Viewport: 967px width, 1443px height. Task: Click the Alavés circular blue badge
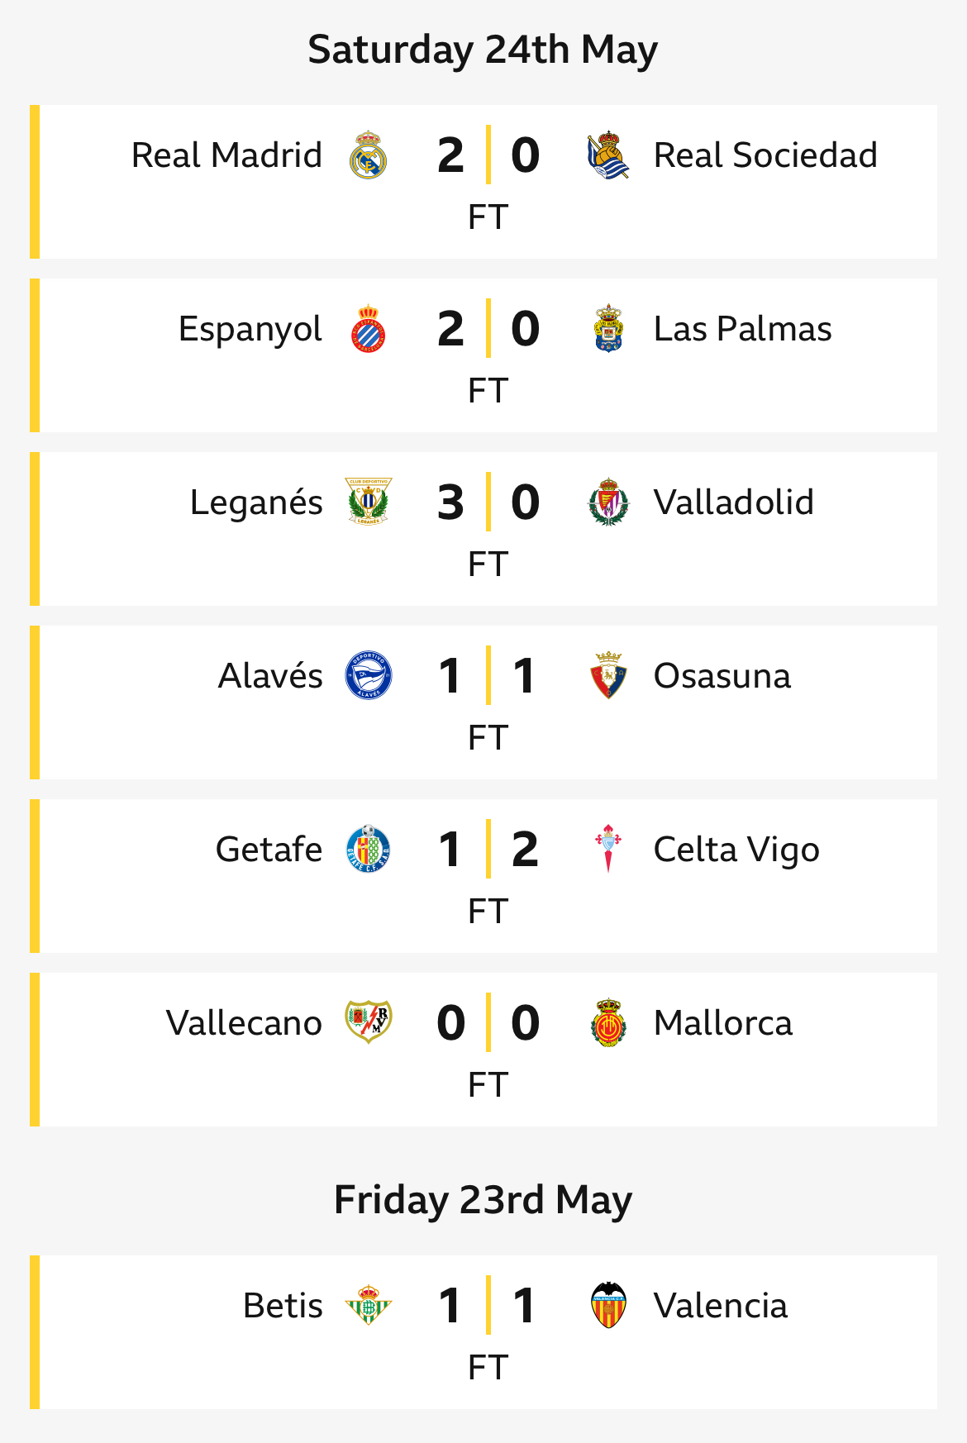tap(368, 676)
